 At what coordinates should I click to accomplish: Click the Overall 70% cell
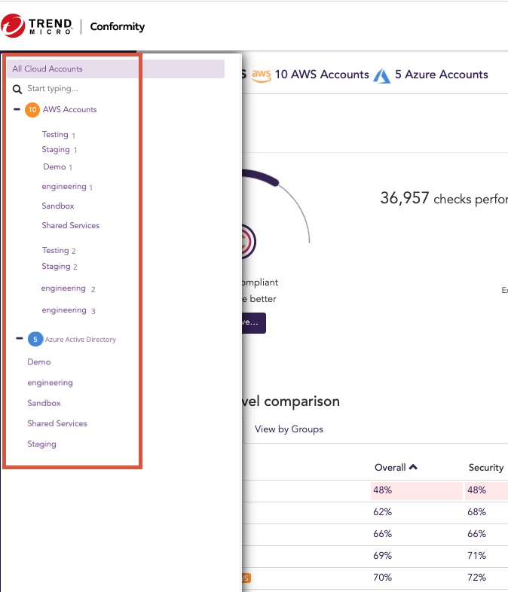pos(383,578)
